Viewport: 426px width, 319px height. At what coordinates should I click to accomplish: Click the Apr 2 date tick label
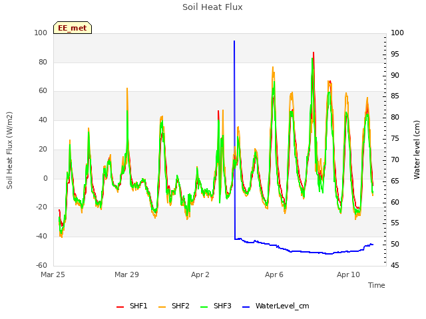click(200, 274)
